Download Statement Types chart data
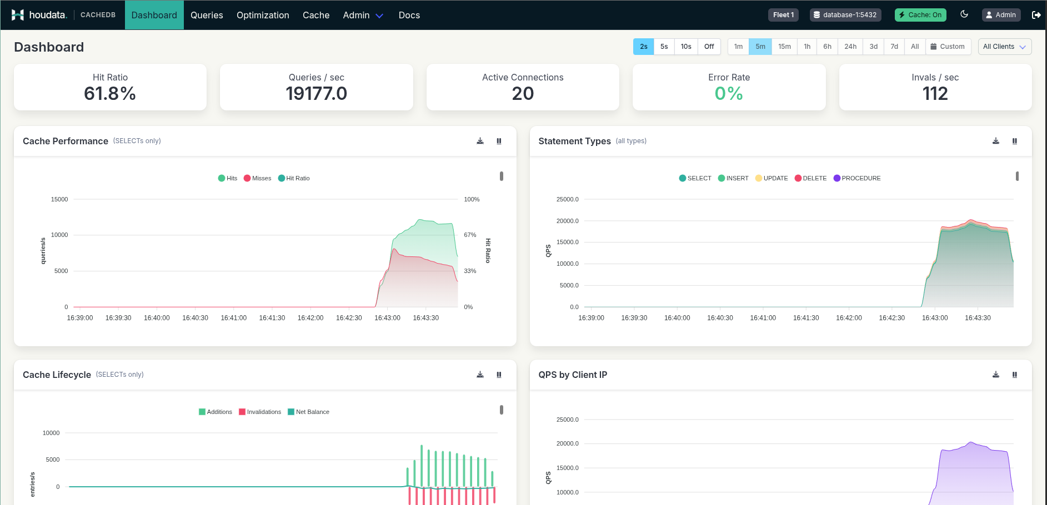The width and height of the screenshot is (1047, 505). point(996,141)
